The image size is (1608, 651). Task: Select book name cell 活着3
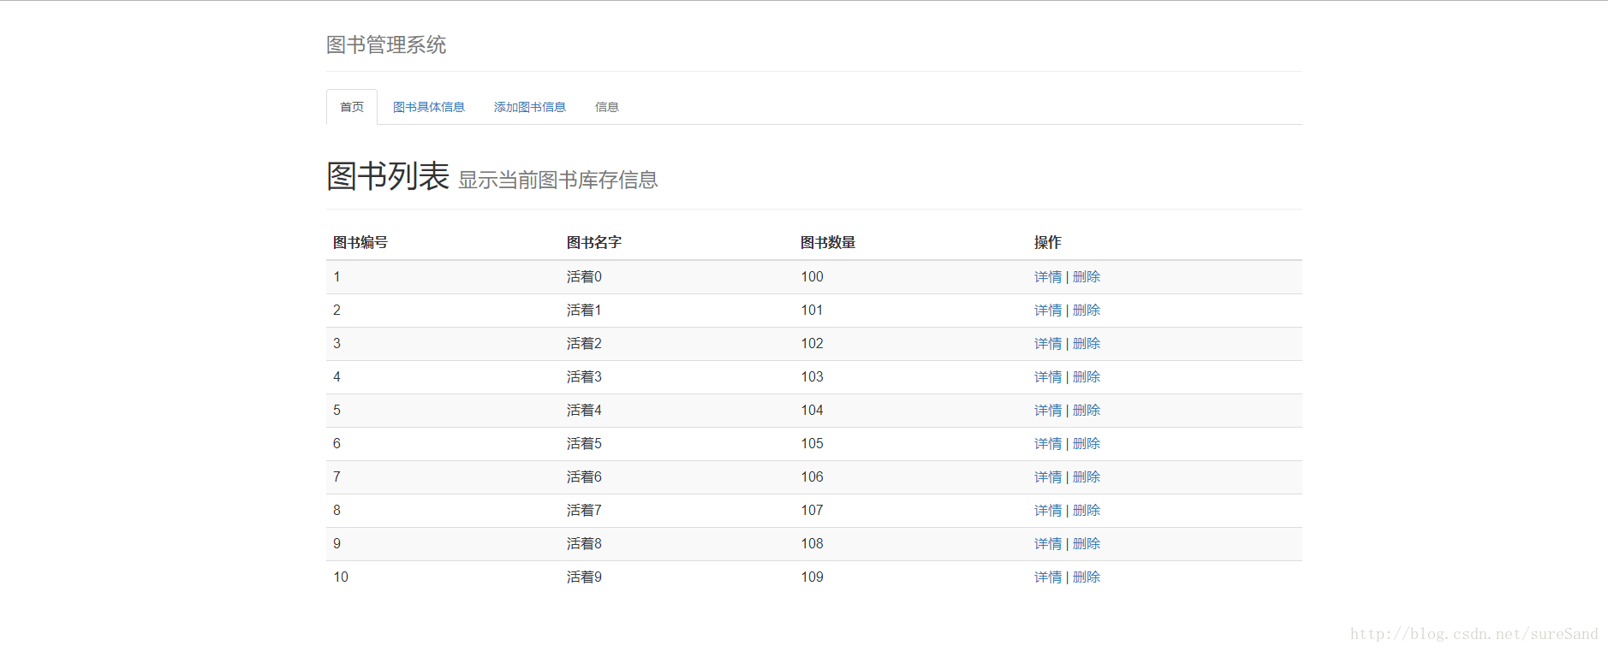pyautogui.click(x=584, y=377)
